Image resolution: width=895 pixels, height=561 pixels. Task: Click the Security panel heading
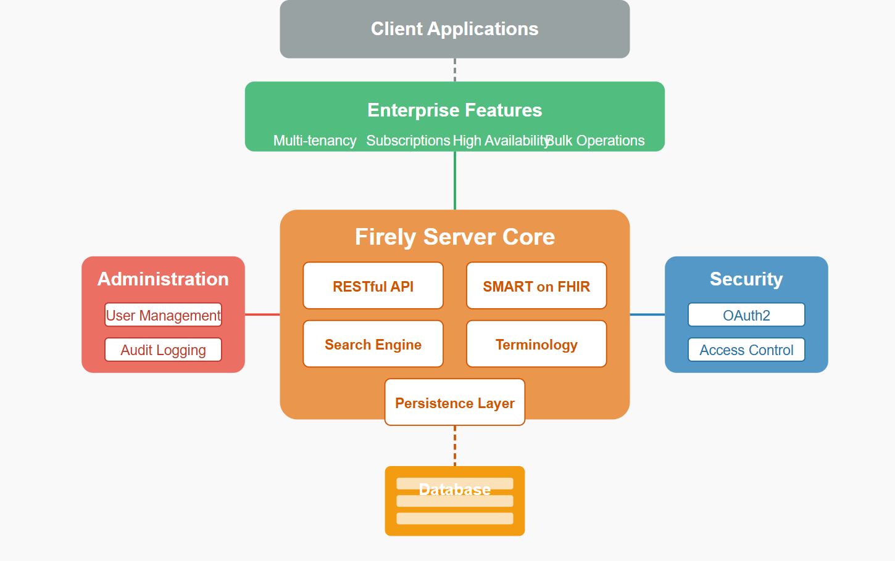pyautogui.click(x=746, y=279)
